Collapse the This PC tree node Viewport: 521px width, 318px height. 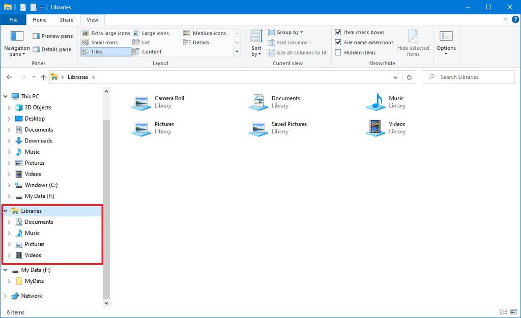pos(5,96)
